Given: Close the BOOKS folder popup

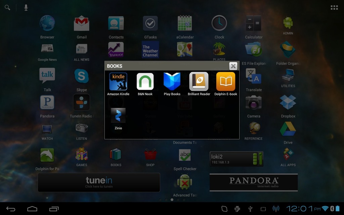Looking at the screenshot, I should pyautogui.click(x=233, y=66).
